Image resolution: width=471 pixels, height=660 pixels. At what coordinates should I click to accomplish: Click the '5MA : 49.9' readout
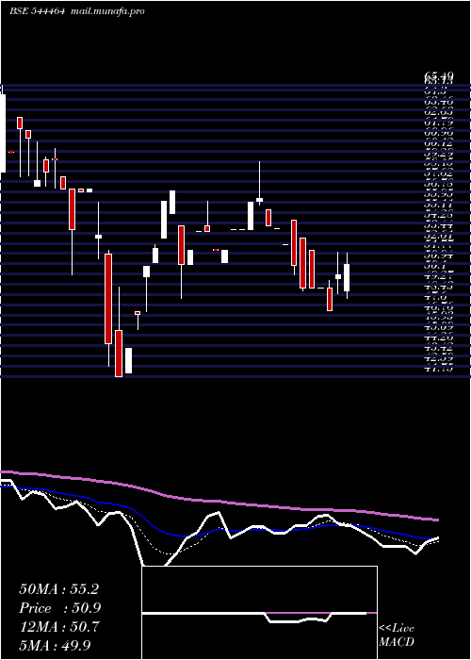pyautogui.click(x=55, y=645)
